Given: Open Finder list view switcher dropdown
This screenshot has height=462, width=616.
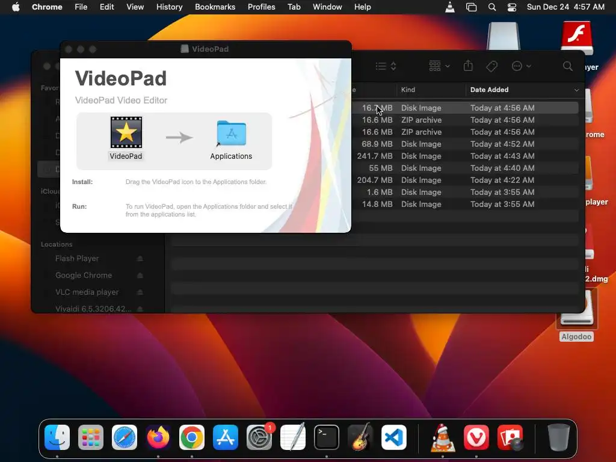Looking at the screenshot, I should point(386,66).
